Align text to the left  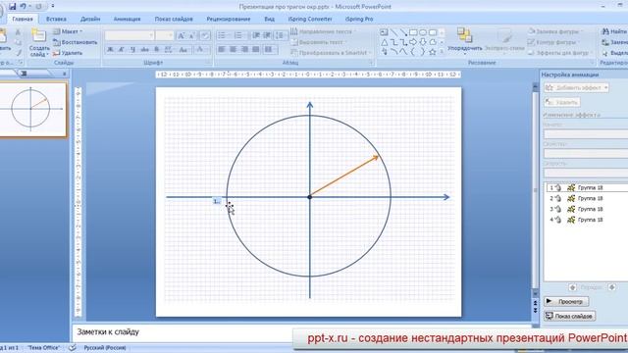point(222,49)
